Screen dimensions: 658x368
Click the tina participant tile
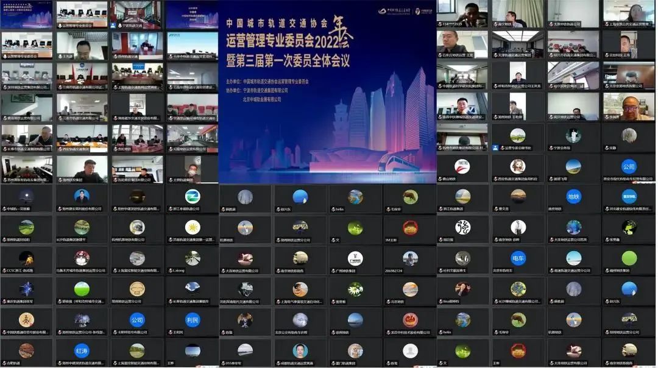(x=462, y=292)
